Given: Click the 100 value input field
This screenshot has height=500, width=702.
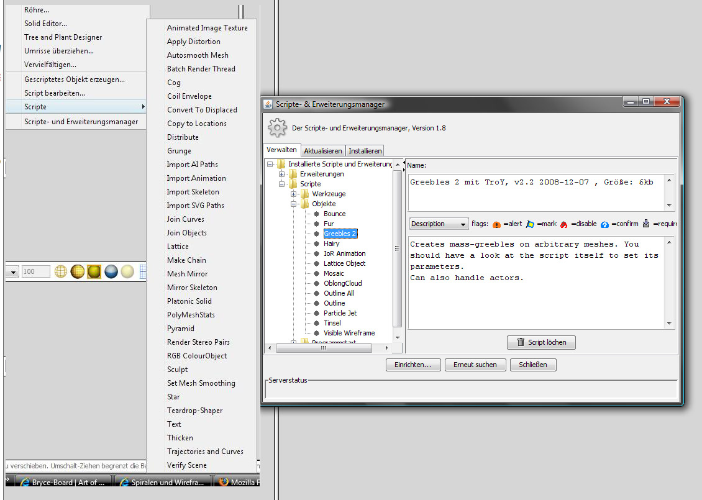Looking at the screenshot, I should [36, 271].
